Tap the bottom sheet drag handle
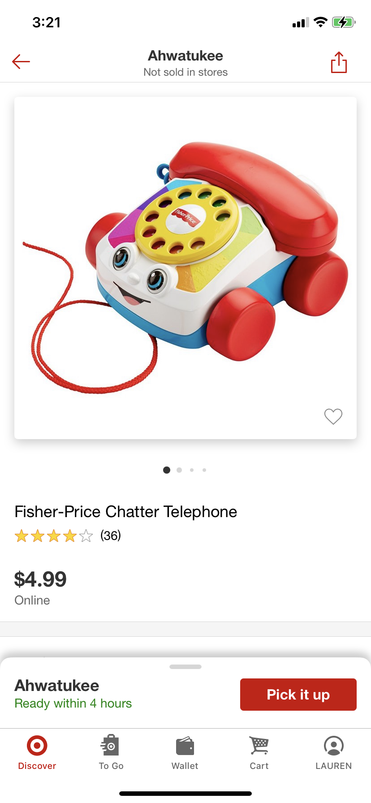The height and width of the screenshot is (803, 371). [x=185, y=667]
